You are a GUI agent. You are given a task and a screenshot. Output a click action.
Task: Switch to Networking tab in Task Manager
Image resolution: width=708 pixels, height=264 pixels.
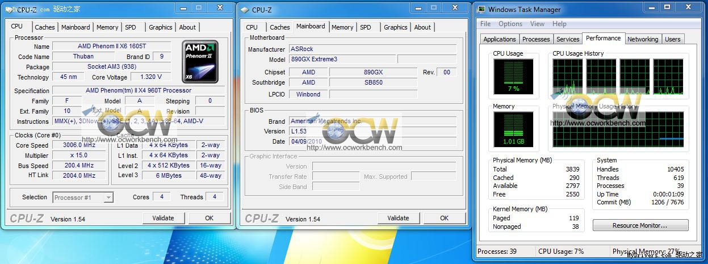(x=643, y=39)
